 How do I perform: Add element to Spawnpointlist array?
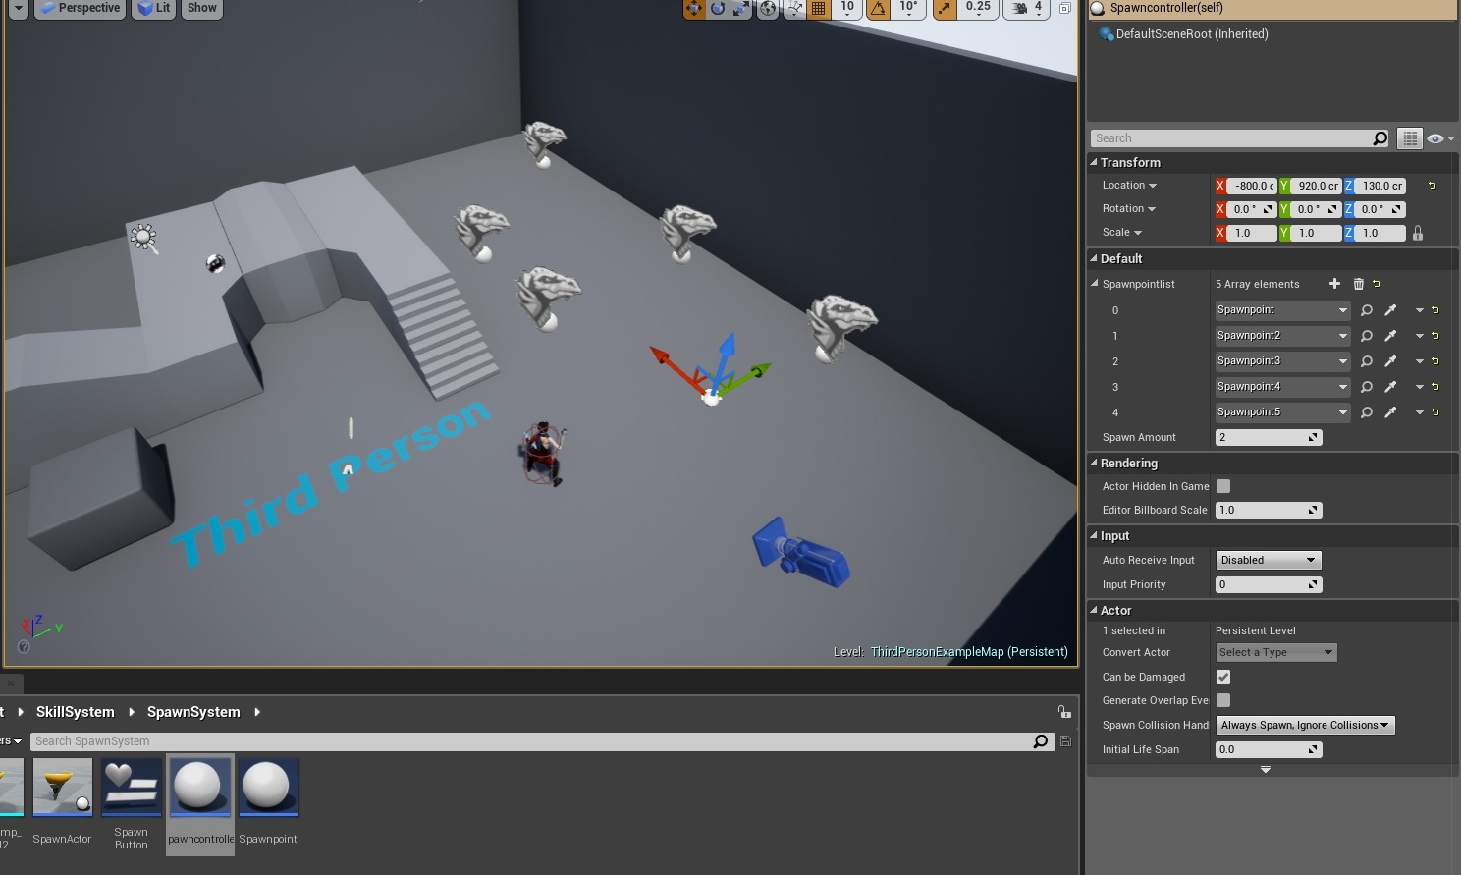click(1334, 284)
